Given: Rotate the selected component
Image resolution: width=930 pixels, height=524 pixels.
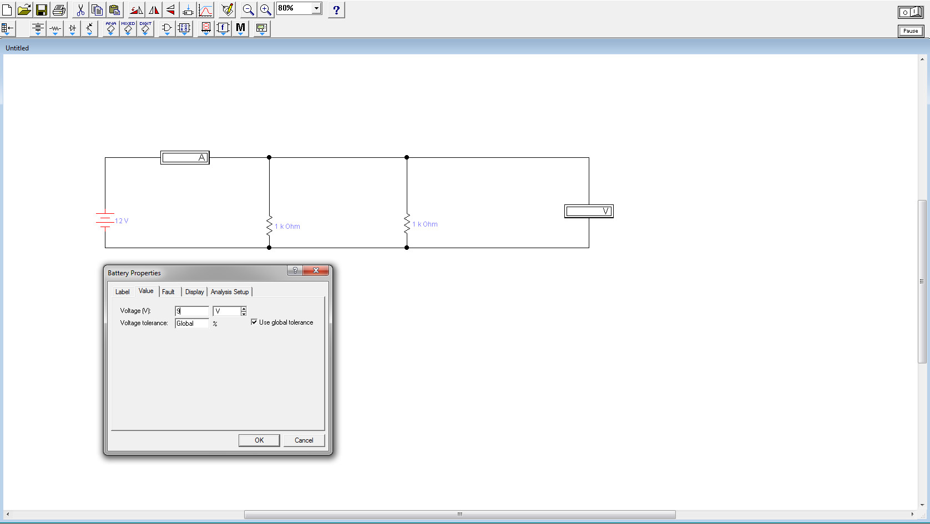Looking at the screenshot, I should (x=137, y=9).
